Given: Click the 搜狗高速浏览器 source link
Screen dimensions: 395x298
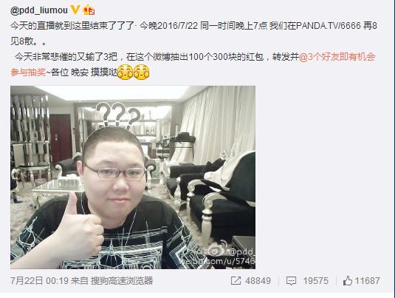Looking at the screenshot, I should pyautogui.click(x=122, y=281).
